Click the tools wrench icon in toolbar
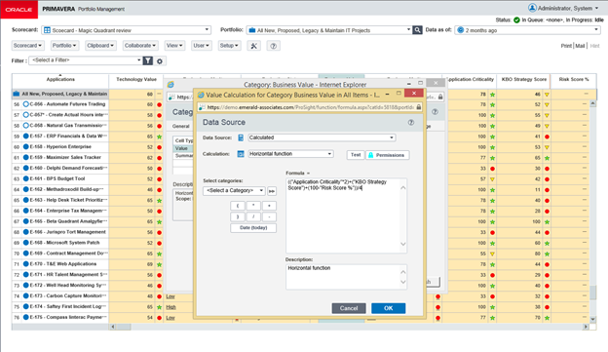The image size is (608, 352). tap(254, 46)
